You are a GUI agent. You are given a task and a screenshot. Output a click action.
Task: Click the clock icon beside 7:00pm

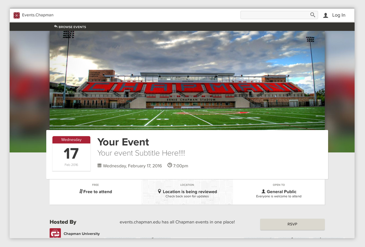pyautogui.click(x=170, y=165)
